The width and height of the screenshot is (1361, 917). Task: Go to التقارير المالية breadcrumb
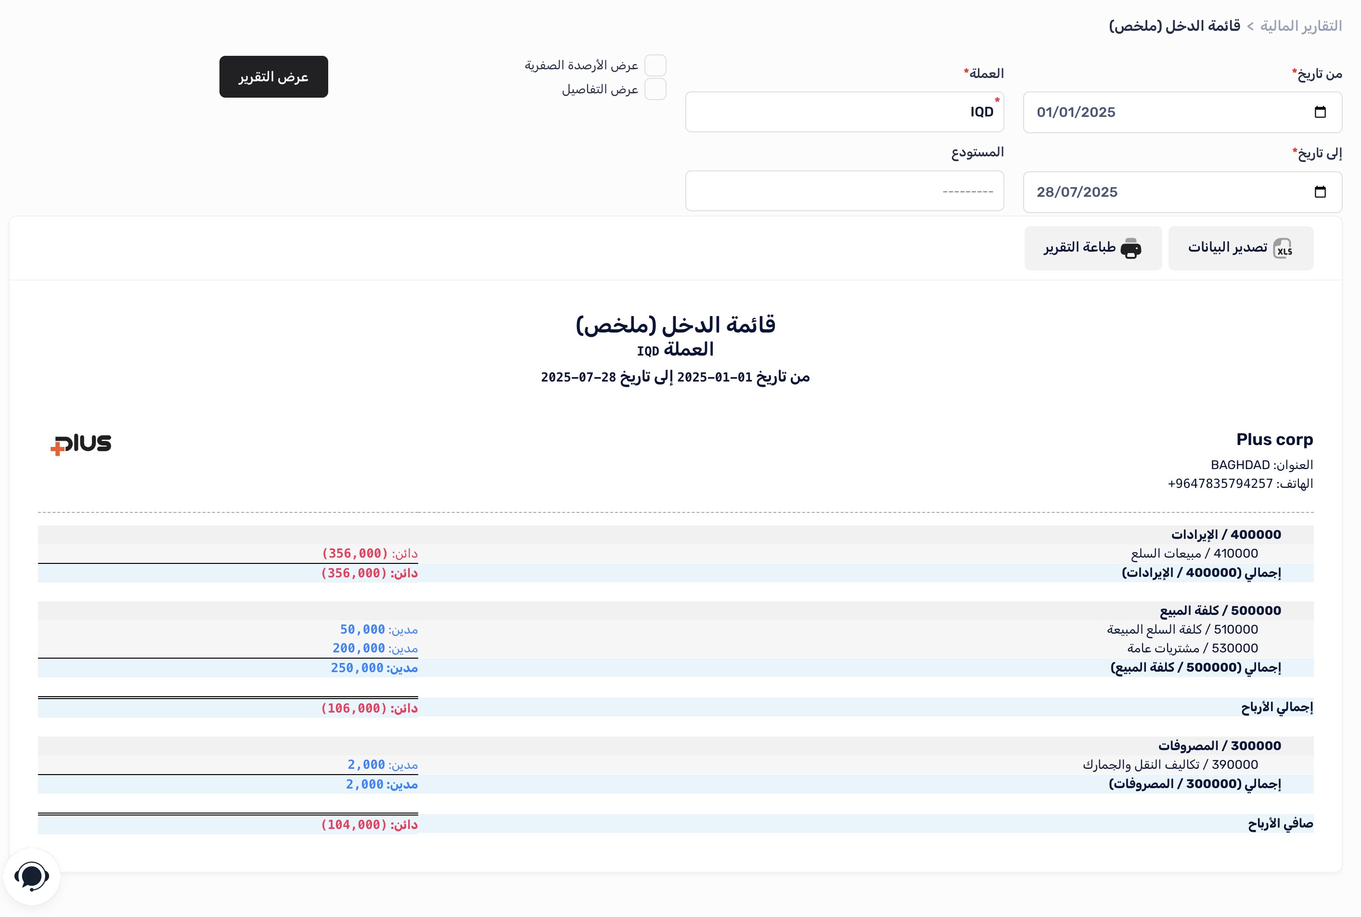click(x=1300, y=26)
